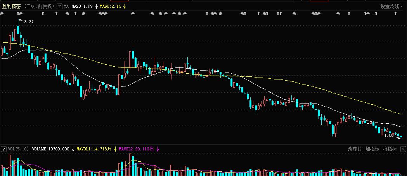407x176 pixels.
Task: Click the rightmost up-down arrow event marker
Action: 396,13
